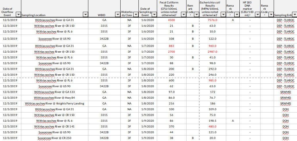Image resolution: width=297 pixels, height=141 pixels.
Task: Click WBID 3422B in the CR 250 row
Action: tap(104, 138)
